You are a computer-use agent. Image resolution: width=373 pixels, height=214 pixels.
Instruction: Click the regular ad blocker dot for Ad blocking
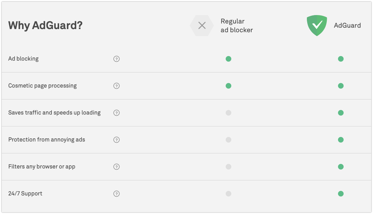[228, 59]
